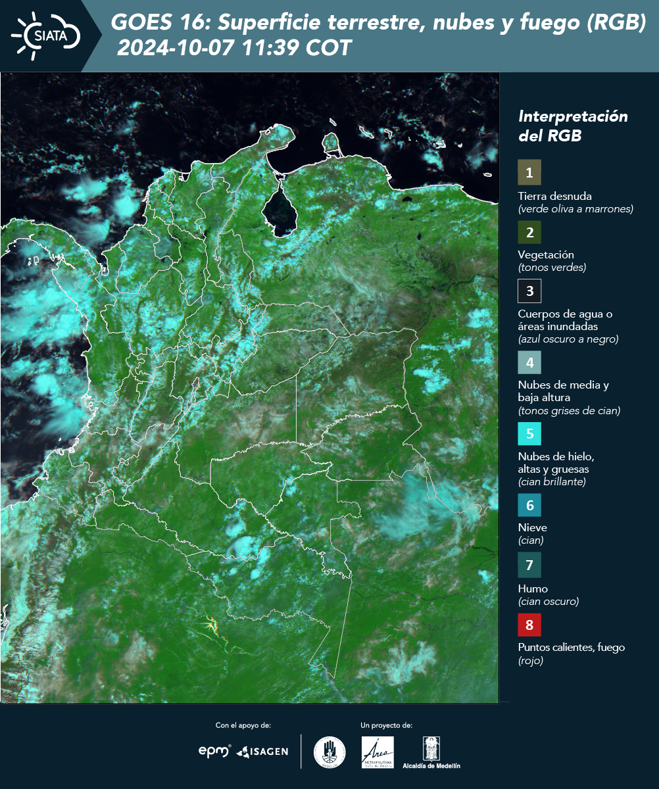Click the Alcaldía de Medellín logo

[x=431, y=752]
